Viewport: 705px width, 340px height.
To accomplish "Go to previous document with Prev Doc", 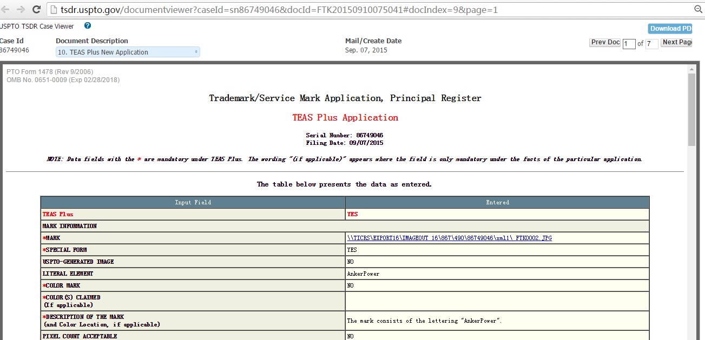I will (x=605, y=43).
